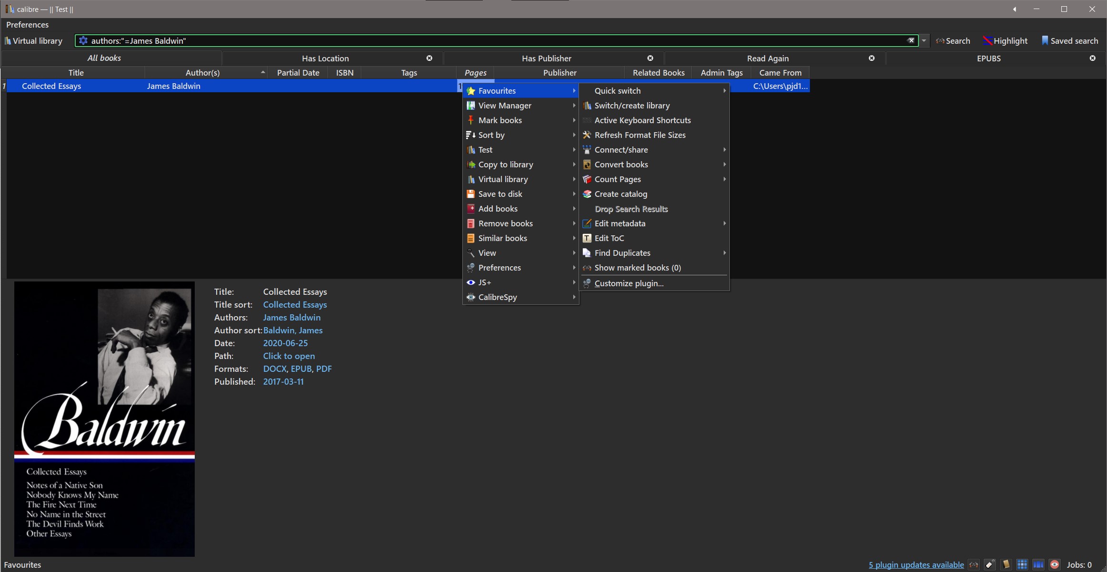Viewport: 1107px width, 572px height.
Task: Open the 5 plugin updates available link
Action: [916, 565]
